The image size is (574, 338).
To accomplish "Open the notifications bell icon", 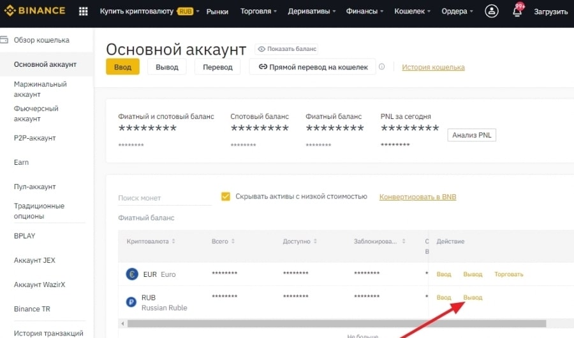I will tap(517, 11).
